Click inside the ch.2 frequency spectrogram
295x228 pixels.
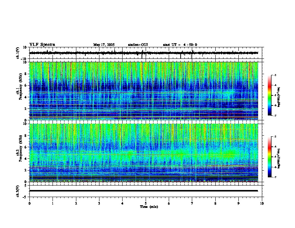pos(144,153)
